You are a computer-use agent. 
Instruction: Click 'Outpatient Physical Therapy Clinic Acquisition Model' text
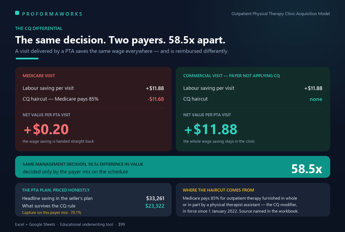point(281,14)
